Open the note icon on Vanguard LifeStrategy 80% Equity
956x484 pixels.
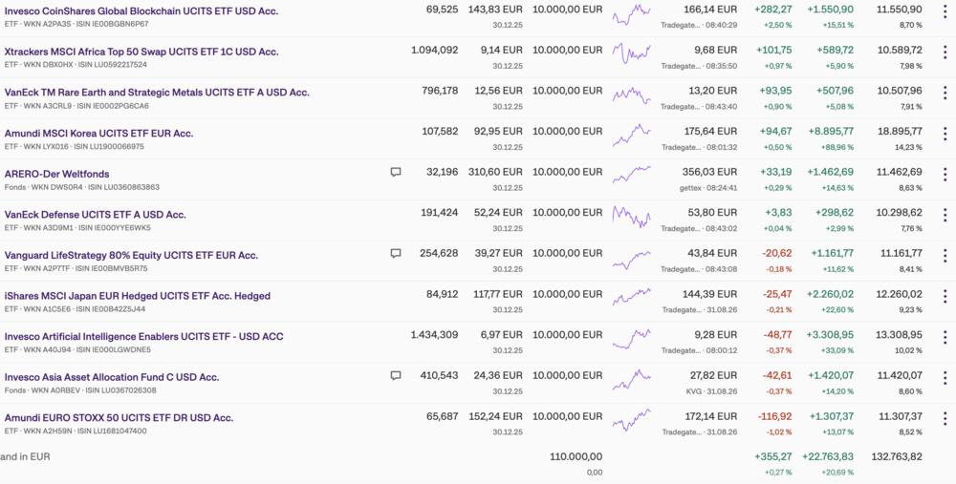pyautogui.click(x=396, y=253)
